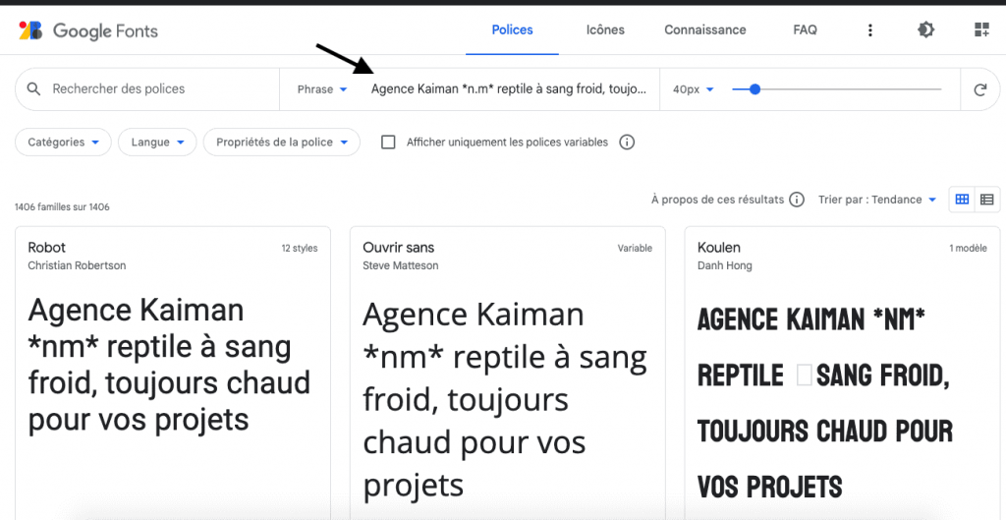The width and height of the screenshot is (1006, 520).
Task: Open Trier par : Tendance sort dropdown
Action: (877, 200)
